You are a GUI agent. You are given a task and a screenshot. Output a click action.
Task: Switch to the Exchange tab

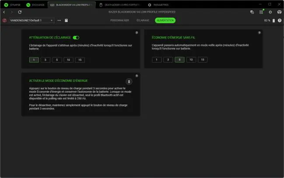coord(35,5)
